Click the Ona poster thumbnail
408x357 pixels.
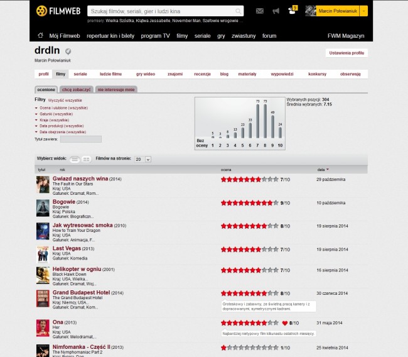click(x=43, y=328)
